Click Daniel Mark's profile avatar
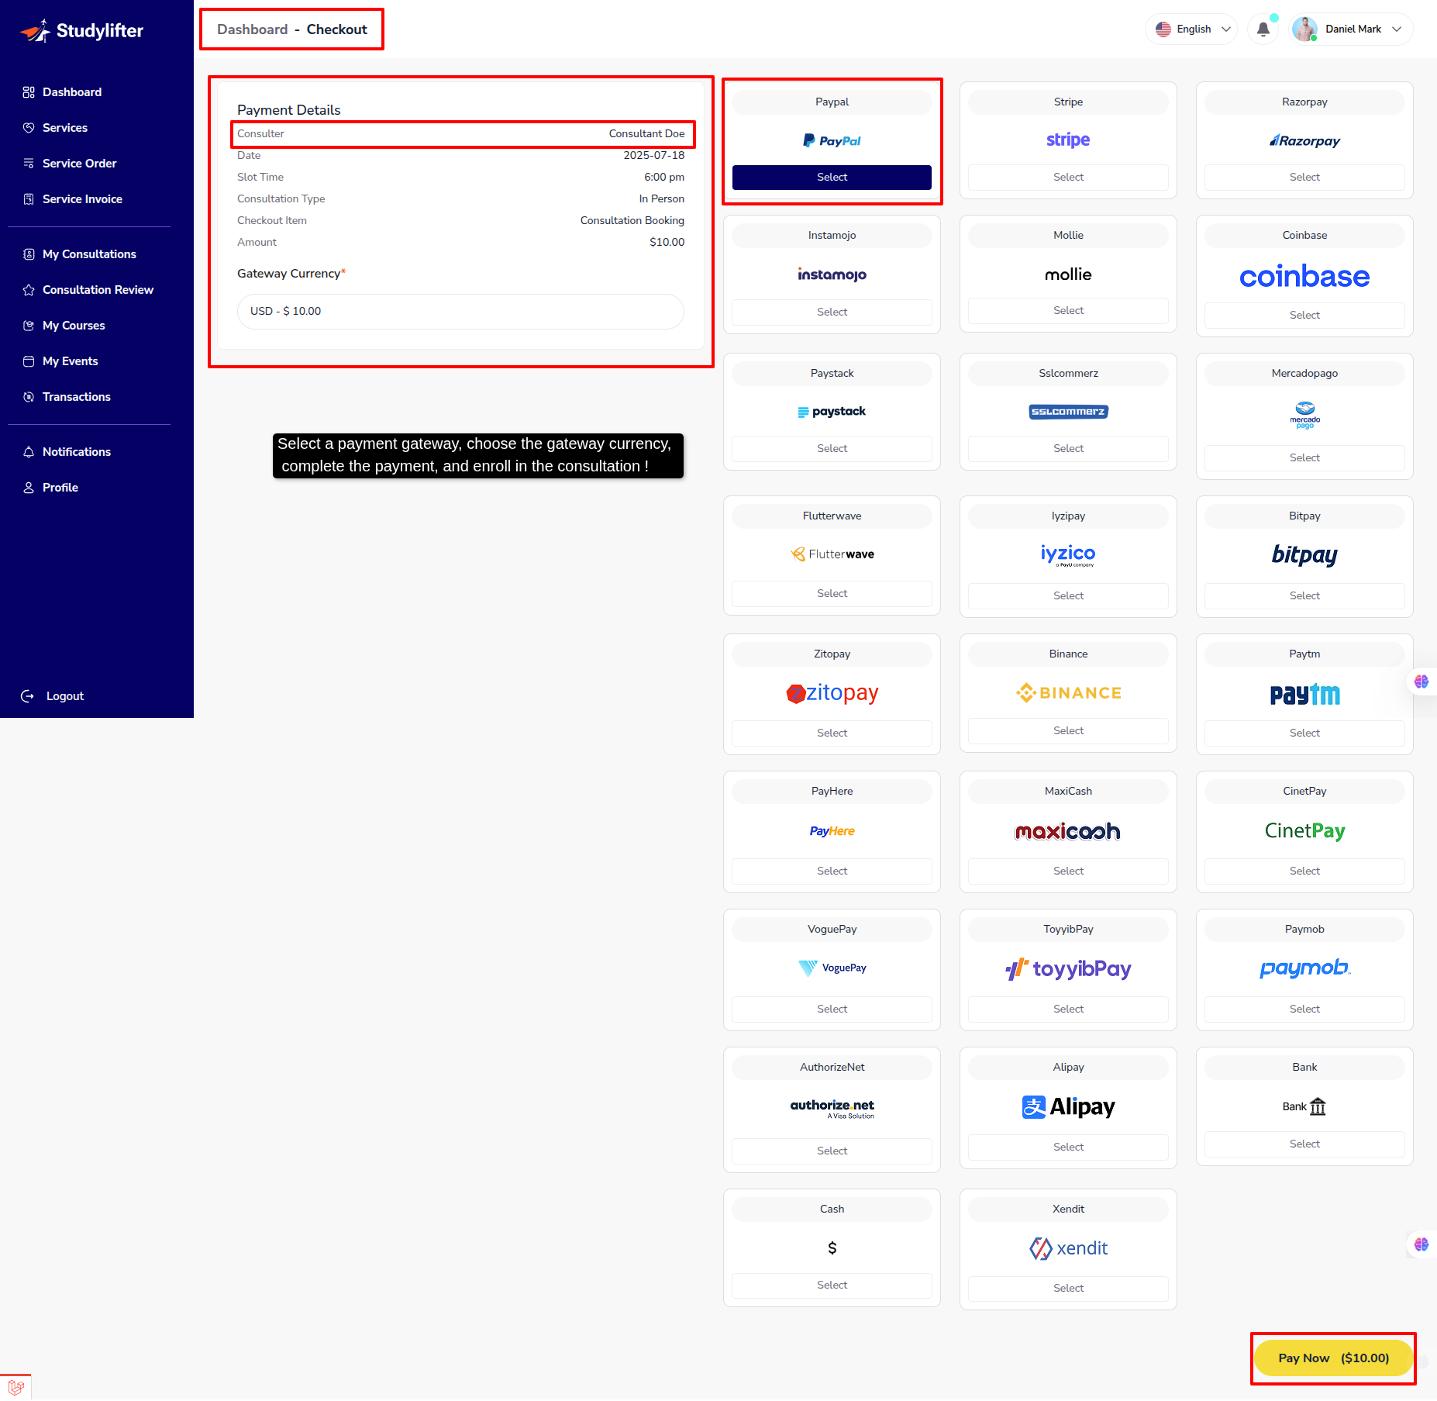The image size is (1437, 1401). [1305, 29]
